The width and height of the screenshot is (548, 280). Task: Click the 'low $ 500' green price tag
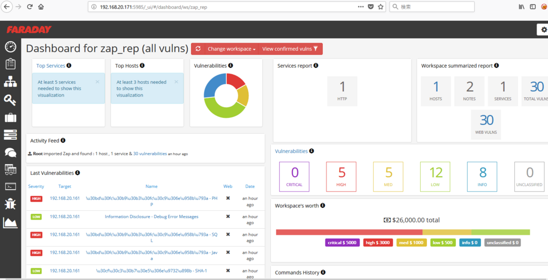pos(443,242)
